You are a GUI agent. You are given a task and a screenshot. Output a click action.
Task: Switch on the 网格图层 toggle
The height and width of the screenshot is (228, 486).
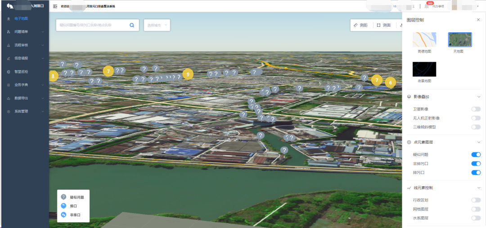pos(476,209)
